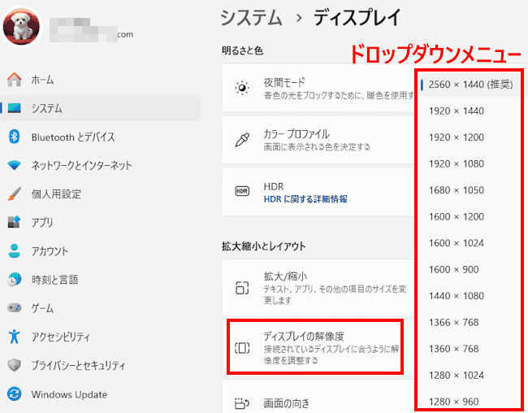Click the Gaming controller icon
The image size is (528, 413).
point(14,308)
